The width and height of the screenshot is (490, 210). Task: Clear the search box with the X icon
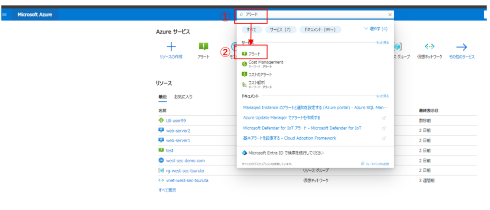(390, 14)
